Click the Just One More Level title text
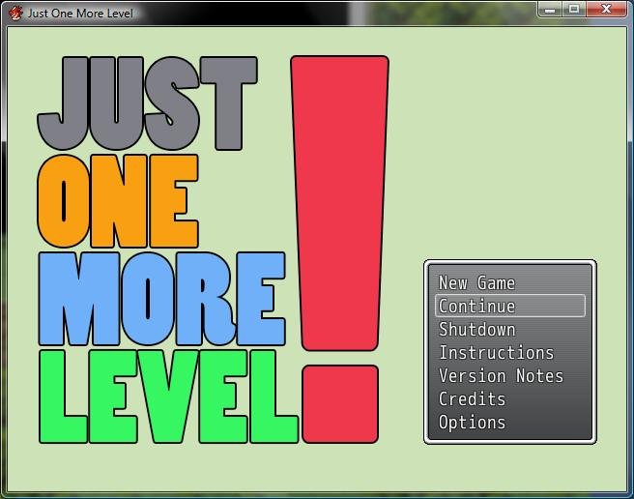 80,14
